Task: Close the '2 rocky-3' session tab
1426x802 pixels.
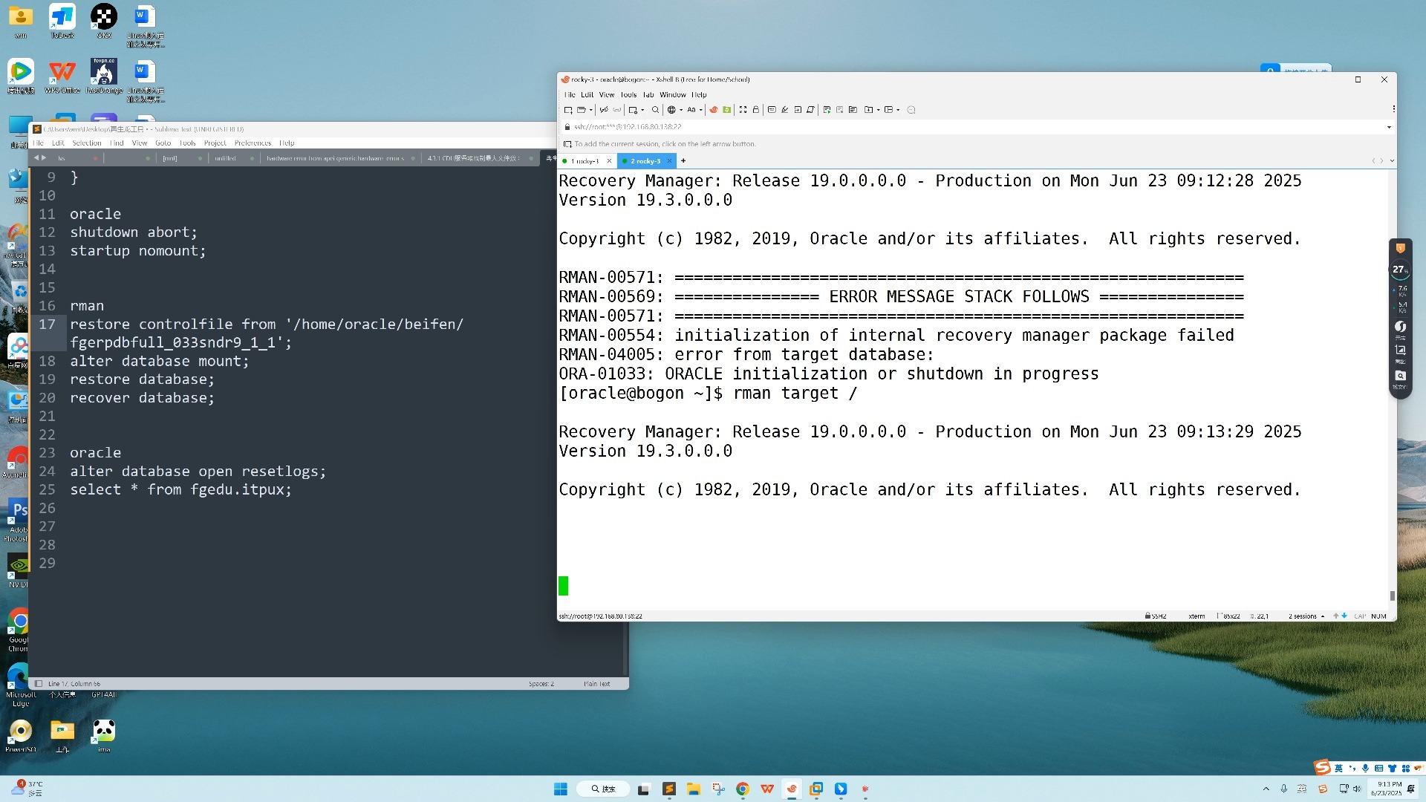Action: (669, 161)
